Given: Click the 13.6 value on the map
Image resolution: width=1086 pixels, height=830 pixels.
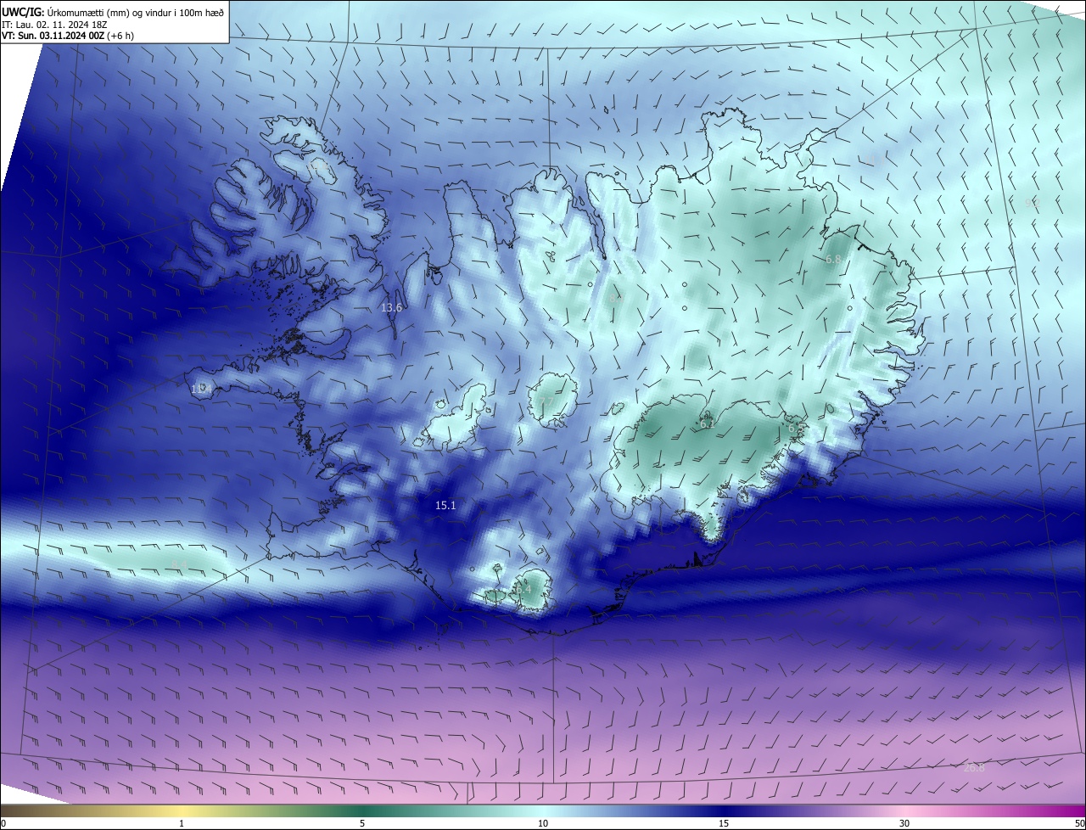Looking at the screenshot, I should [x=391, y=308].
